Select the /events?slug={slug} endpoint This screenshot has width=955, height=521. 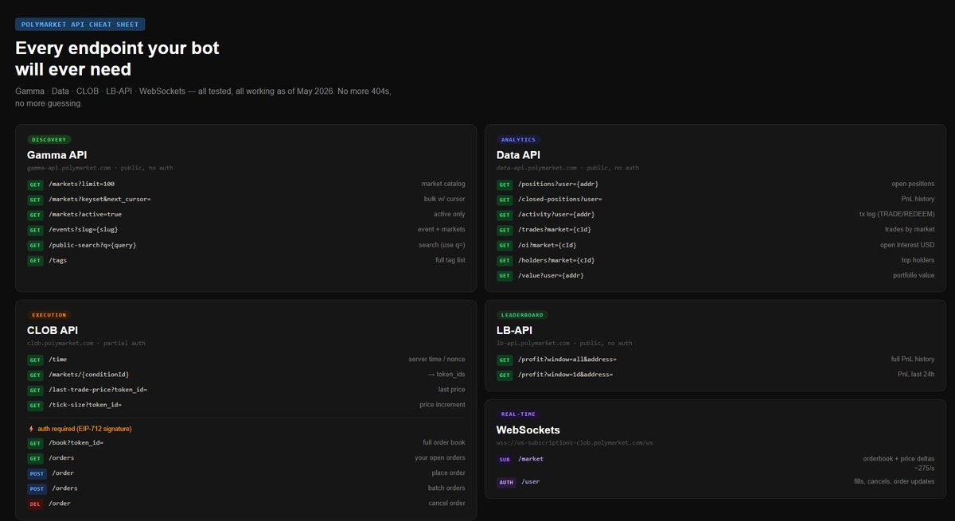[x=83, y=229]
